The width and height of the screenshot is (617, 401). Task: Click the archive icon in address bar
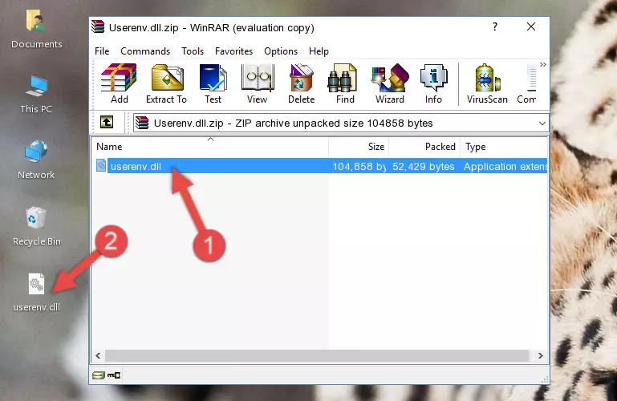coord(142,123)
